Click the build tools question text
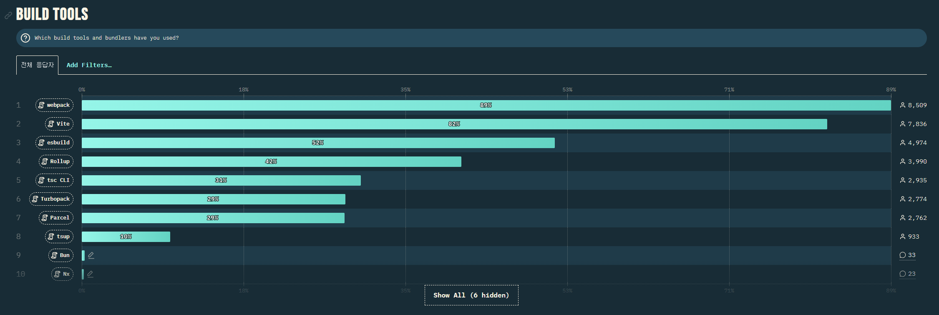939x315 pixels. [106, 38]
